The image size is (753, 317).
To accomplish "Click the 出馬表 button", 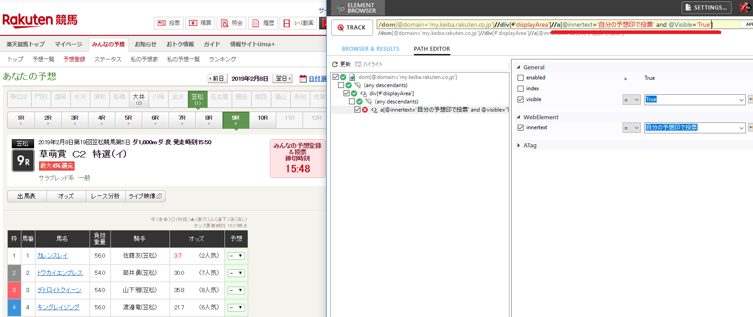I will click(x=27, y=196).
